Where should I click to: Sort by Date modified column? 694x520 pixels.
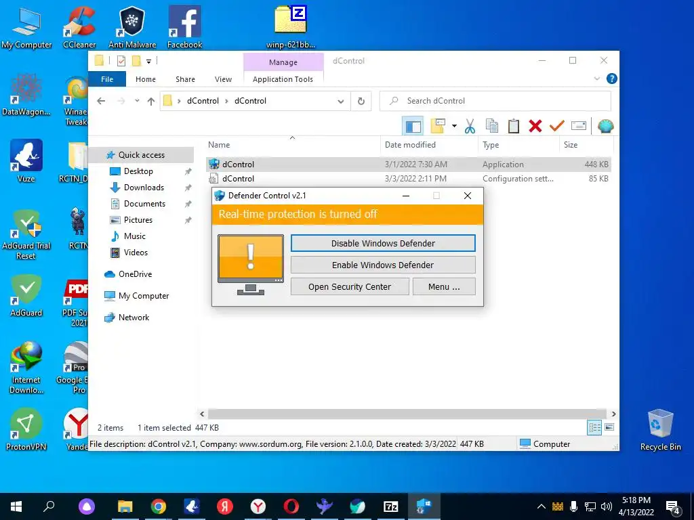point(429,145)
